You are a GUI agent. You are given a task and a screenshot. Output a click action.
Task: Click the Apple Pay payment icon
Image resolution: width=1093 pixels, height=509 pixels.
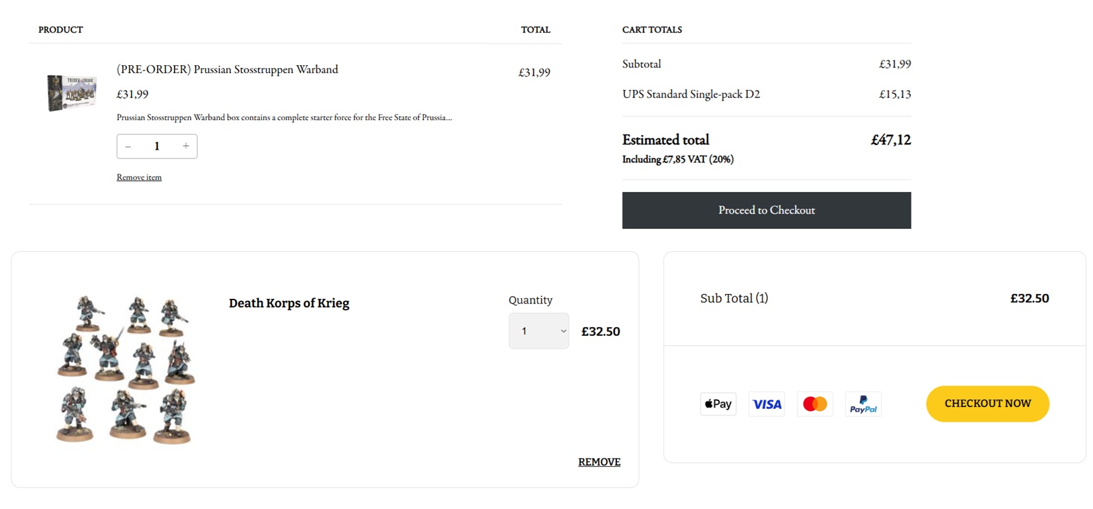[718, 404]
